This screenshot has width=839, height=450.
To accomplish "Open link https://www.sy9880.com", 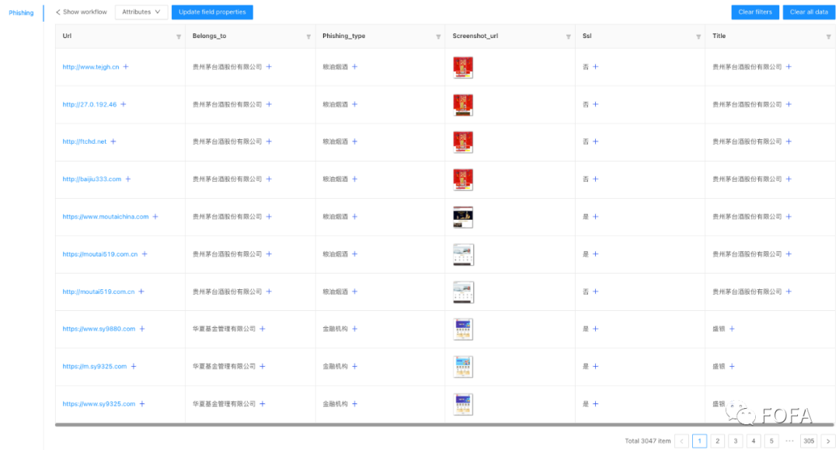I will tap(99, 329).
